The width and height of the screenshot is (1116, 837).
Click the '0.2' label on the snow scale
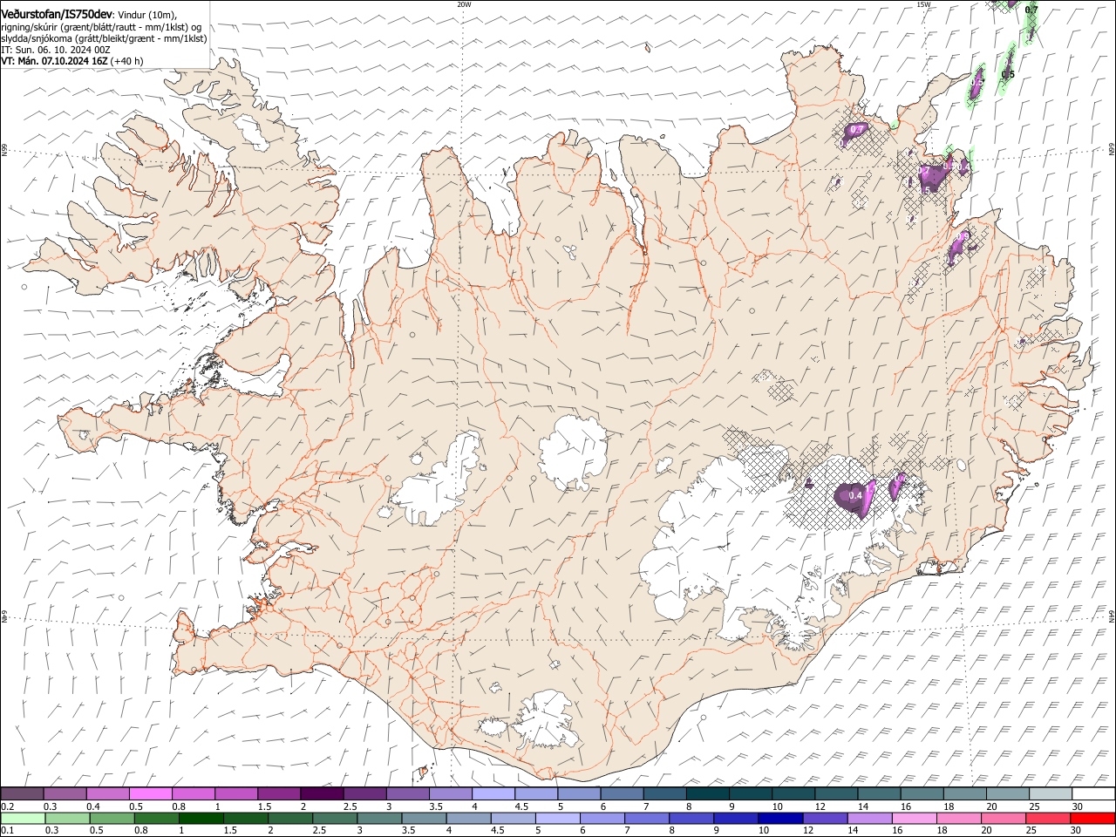[6, 806]
